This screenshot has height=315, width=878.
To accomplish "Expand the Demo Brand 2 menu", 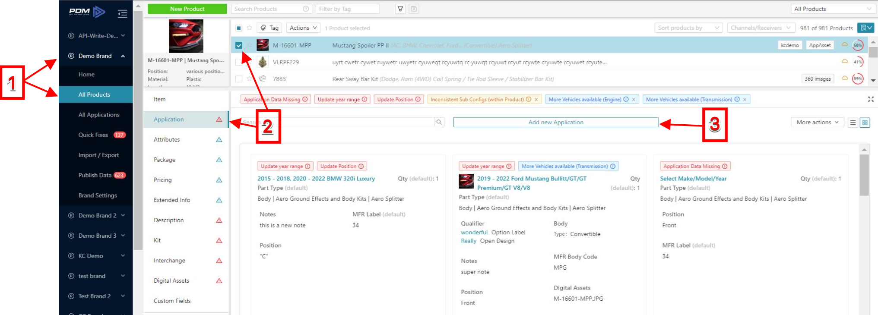I will point(123,215).
